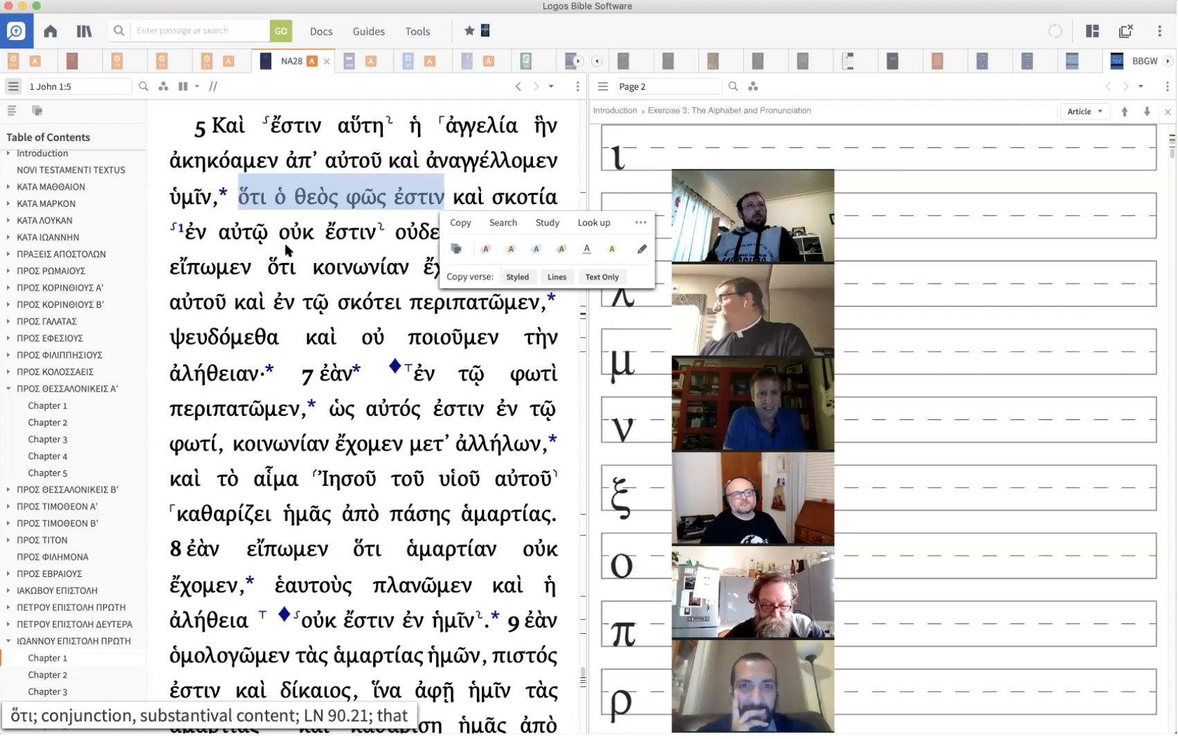Select ΠΡΟΣ ΦΙΛΗΜΟΝΑ in table of contents

(x=53, y=557)
